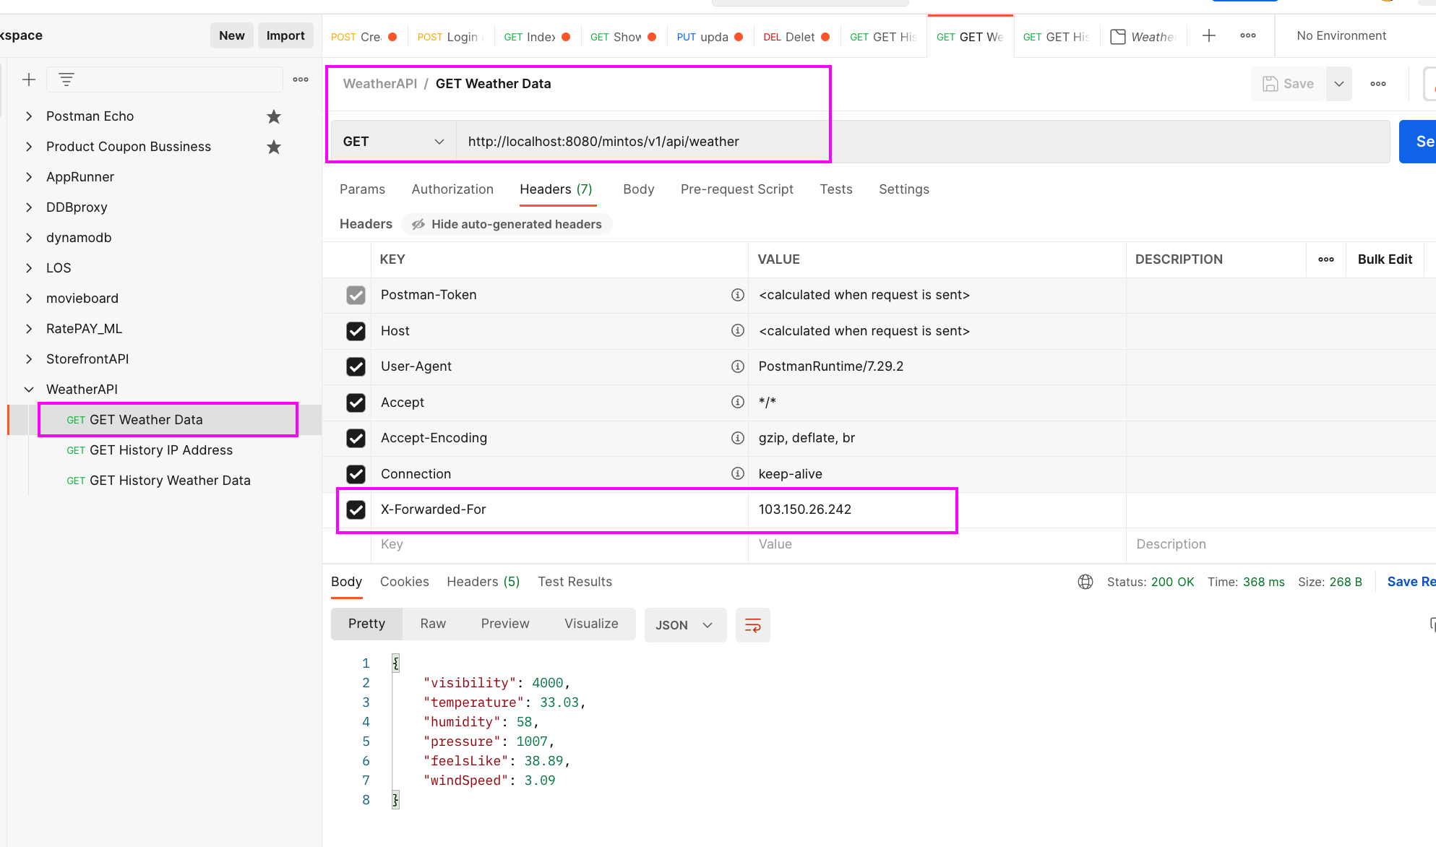Click the Bulk Edit link

pos(1384,259)
